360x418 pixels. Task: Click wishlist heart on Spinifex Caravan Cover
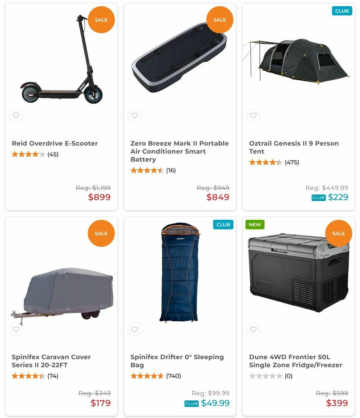16,329
